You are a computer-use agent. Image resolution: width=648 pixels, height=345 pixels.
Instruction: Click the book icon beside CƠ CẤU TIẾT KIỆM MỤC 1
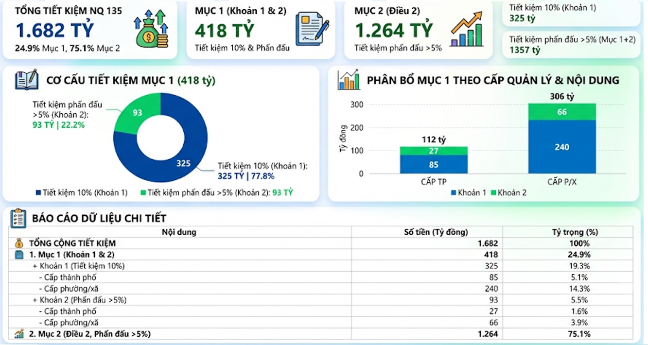(x=27, y=80)
